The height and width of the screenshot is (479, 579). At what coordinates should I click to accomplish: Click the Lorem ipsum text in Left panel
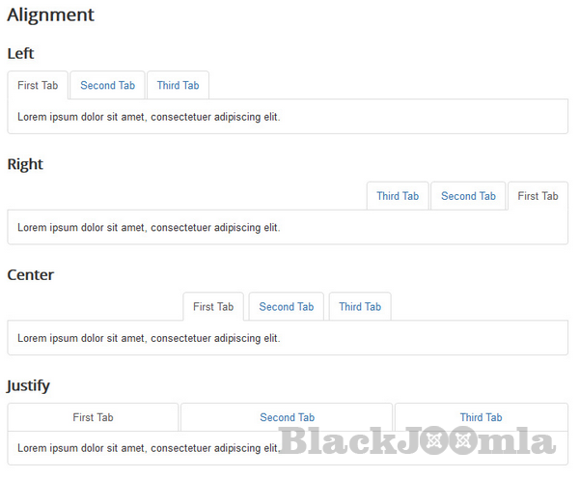[x=149, y=118]
